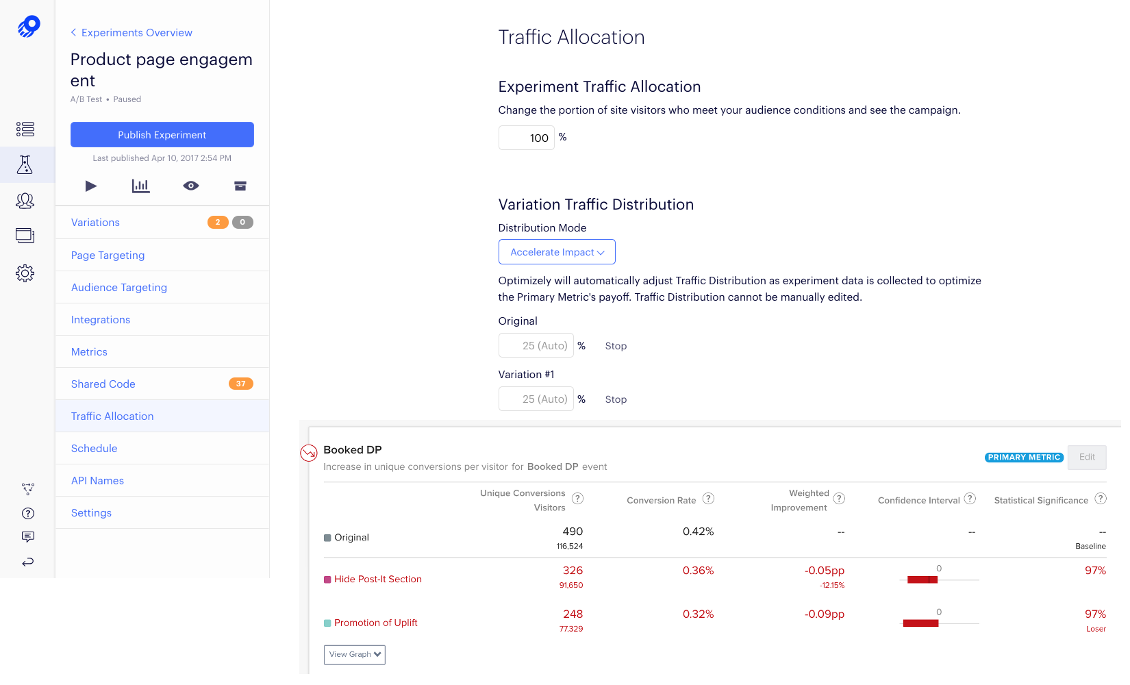Click help icon next to Unique Conversions Visitors
Viewport: 1130px width, 685px height.
[578, 498]
